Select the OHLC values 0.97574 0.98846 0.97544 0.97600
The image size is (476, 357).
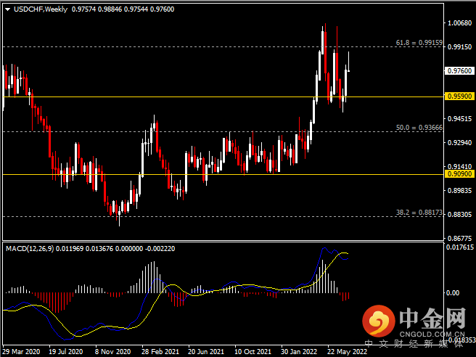[x=123, y=9]
